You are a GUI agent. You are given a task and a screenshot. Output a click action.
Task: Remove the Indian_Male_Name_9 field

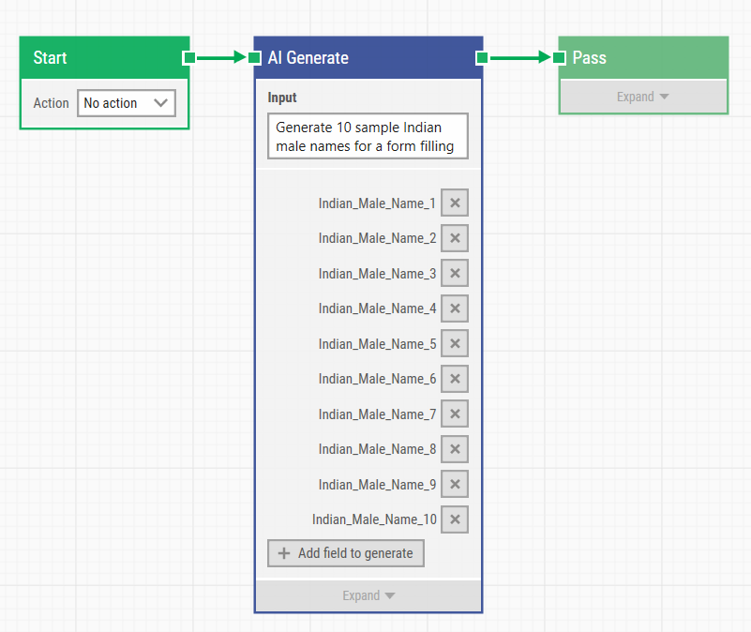click(455, 485)
